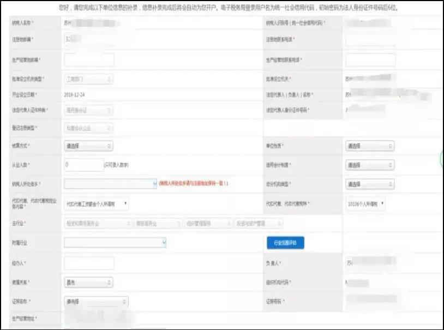Open the 代扣代缴工资薪金个人所得税 dropdown
This screenshot has width=444, height=330.
tap(97, 203)
